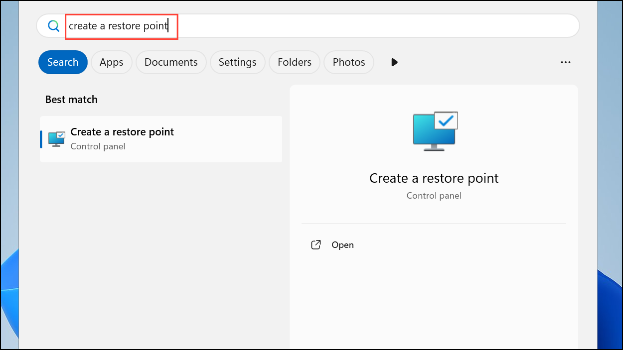
Task: Click the search box containing 'create a restore point'
Action: pos(308,26)
